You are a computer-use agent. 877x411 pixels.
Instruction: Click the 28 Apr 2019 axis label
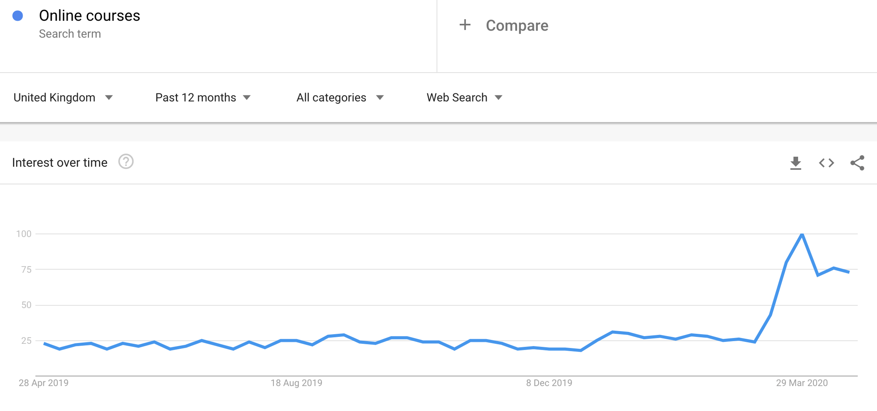[x=44, y=383]
